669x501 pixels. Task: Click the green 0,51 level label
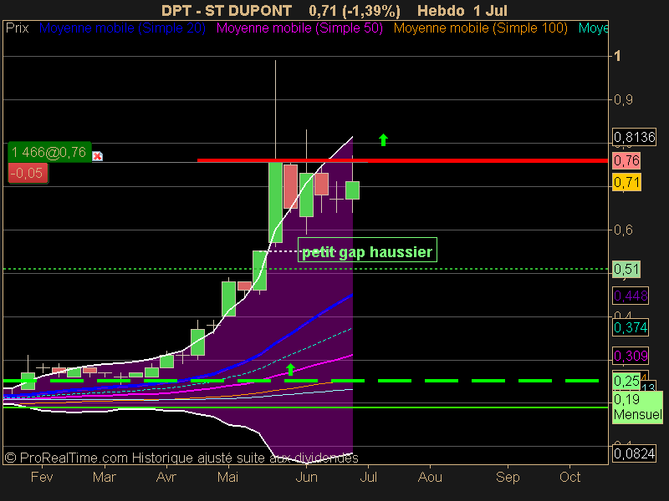(626, 269)
